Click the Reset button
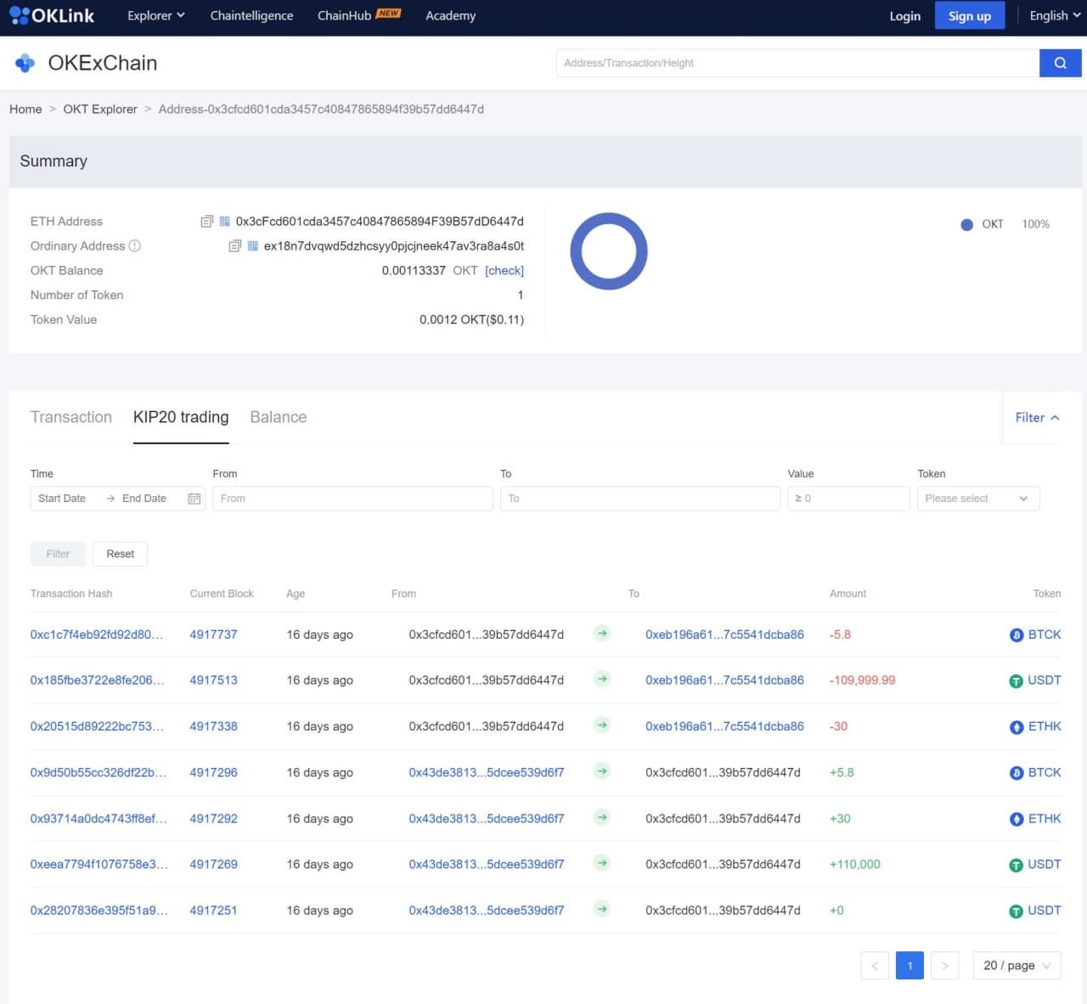Screen dimensions: 1087x1004 click(120, 554)
